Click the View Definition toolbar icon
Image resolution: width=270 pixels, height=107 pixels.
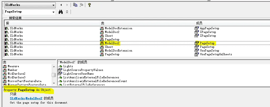pos(81,5)
